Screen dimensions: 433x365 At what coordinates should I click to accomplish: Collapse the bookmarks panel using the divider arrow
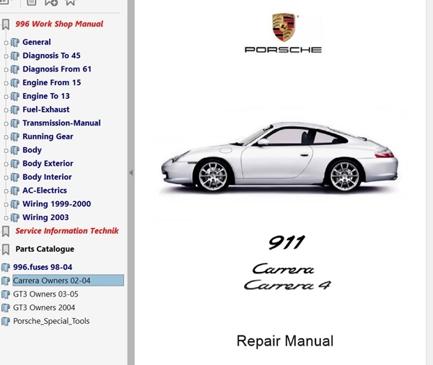pos(131,173)
